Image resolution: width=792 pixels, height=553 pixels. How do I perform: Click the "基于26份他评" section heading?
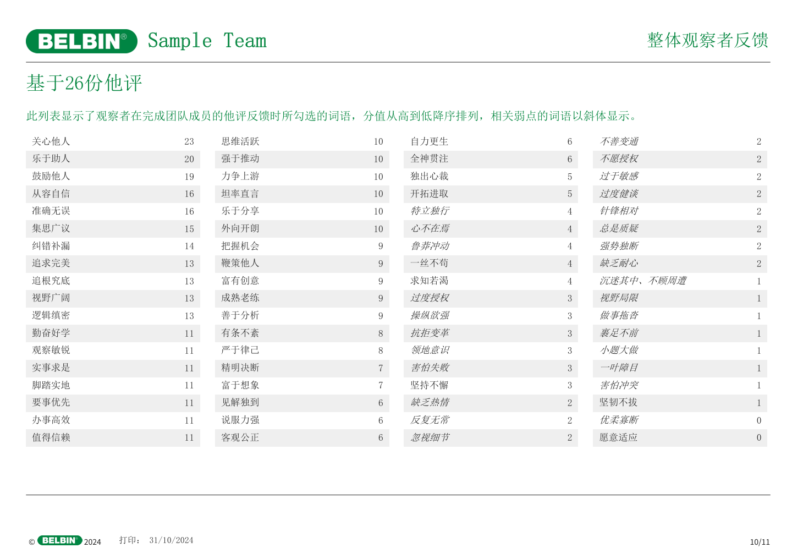pos(84,83)
